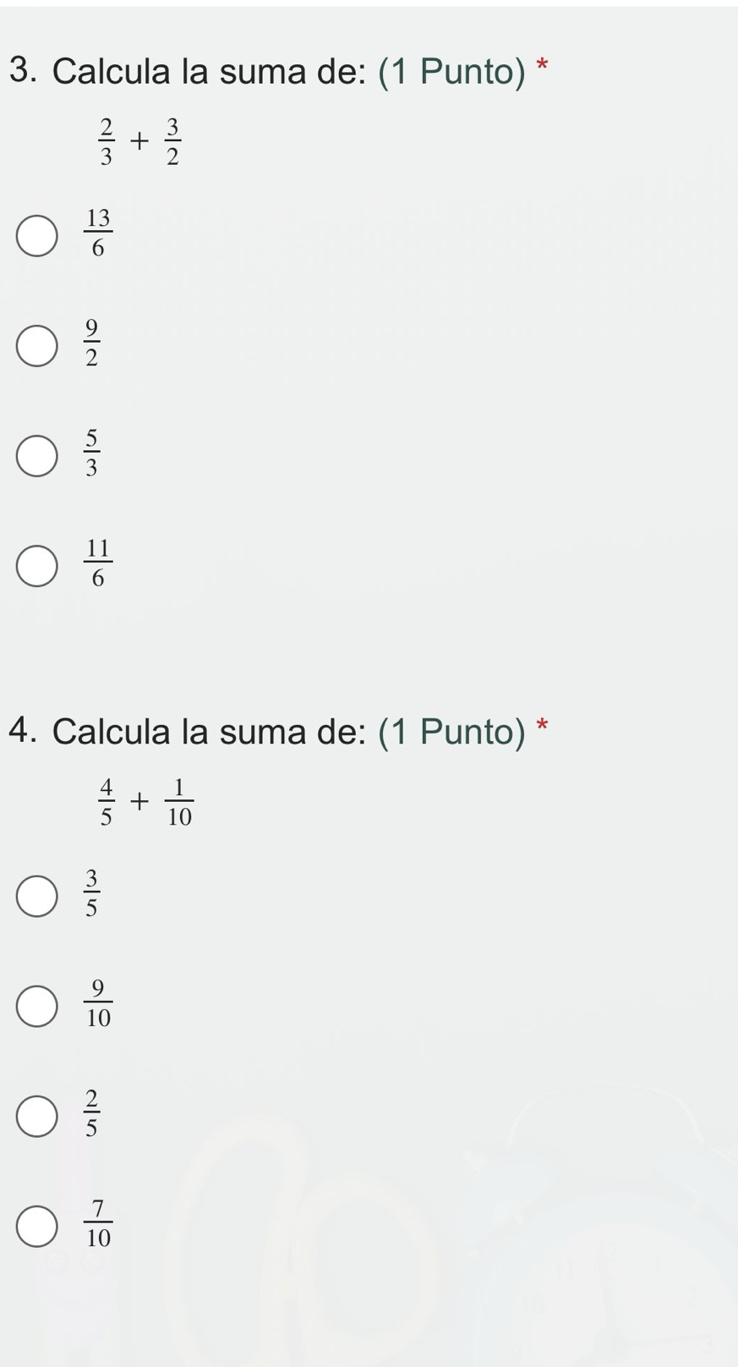
Task: Click the 7/10 fraction answer label
Action: click(98, 1222)
